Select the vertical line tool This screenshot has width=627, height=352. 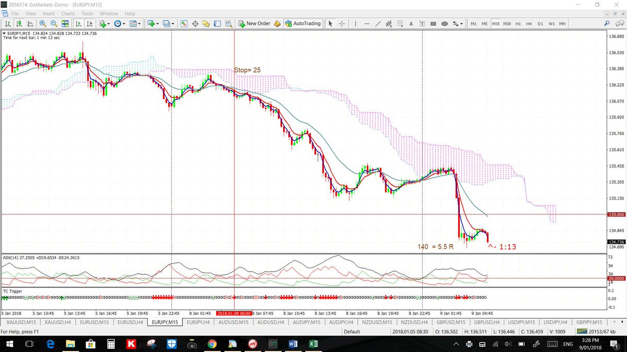355,23
